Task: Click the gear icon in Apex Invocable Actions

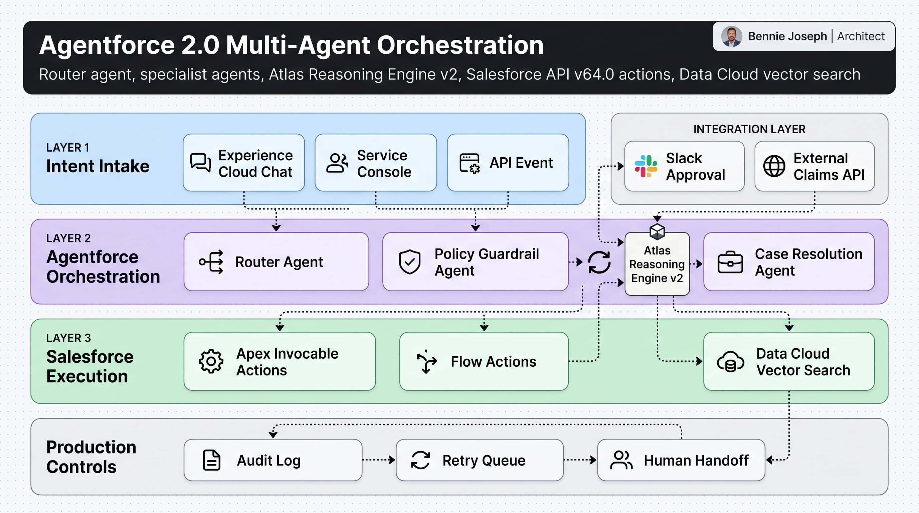Action: tap(211, 361)
